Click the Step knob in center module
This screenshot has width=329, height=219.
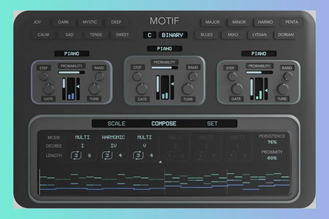click(x=137, y=76)
